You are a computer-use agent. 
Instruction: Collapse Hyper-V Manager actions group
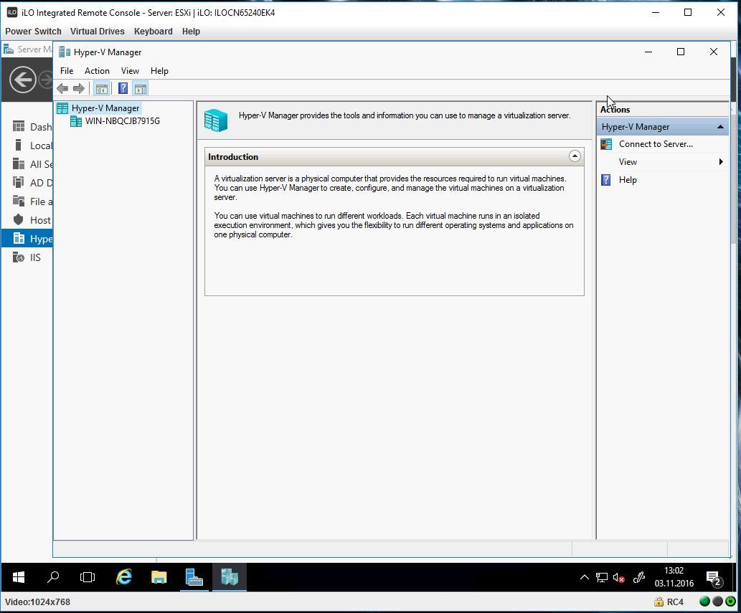click(x=720, y=127)
